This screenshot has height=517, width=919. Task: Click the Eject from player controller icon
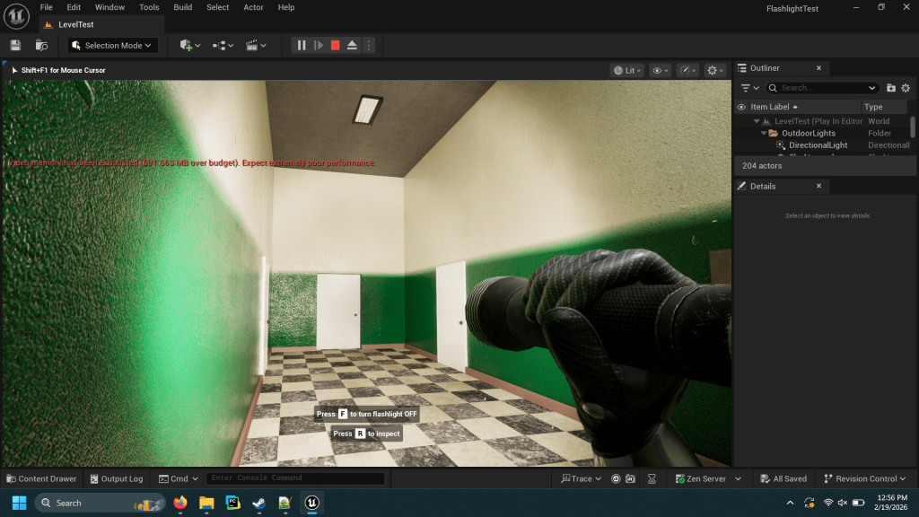(x=352, y=45)
